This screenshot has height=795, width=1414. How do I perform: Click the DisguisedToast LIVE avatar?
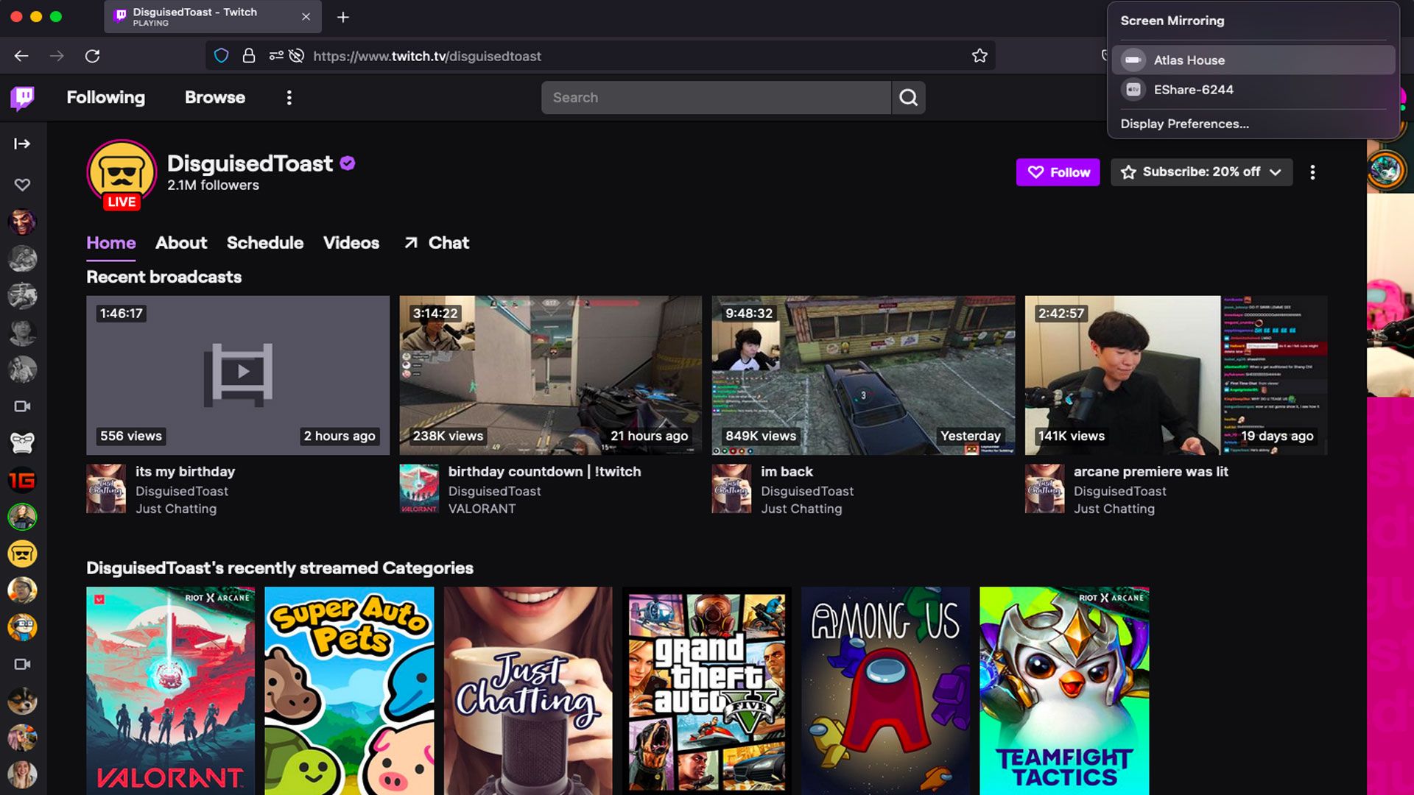(x=122, y=174)
